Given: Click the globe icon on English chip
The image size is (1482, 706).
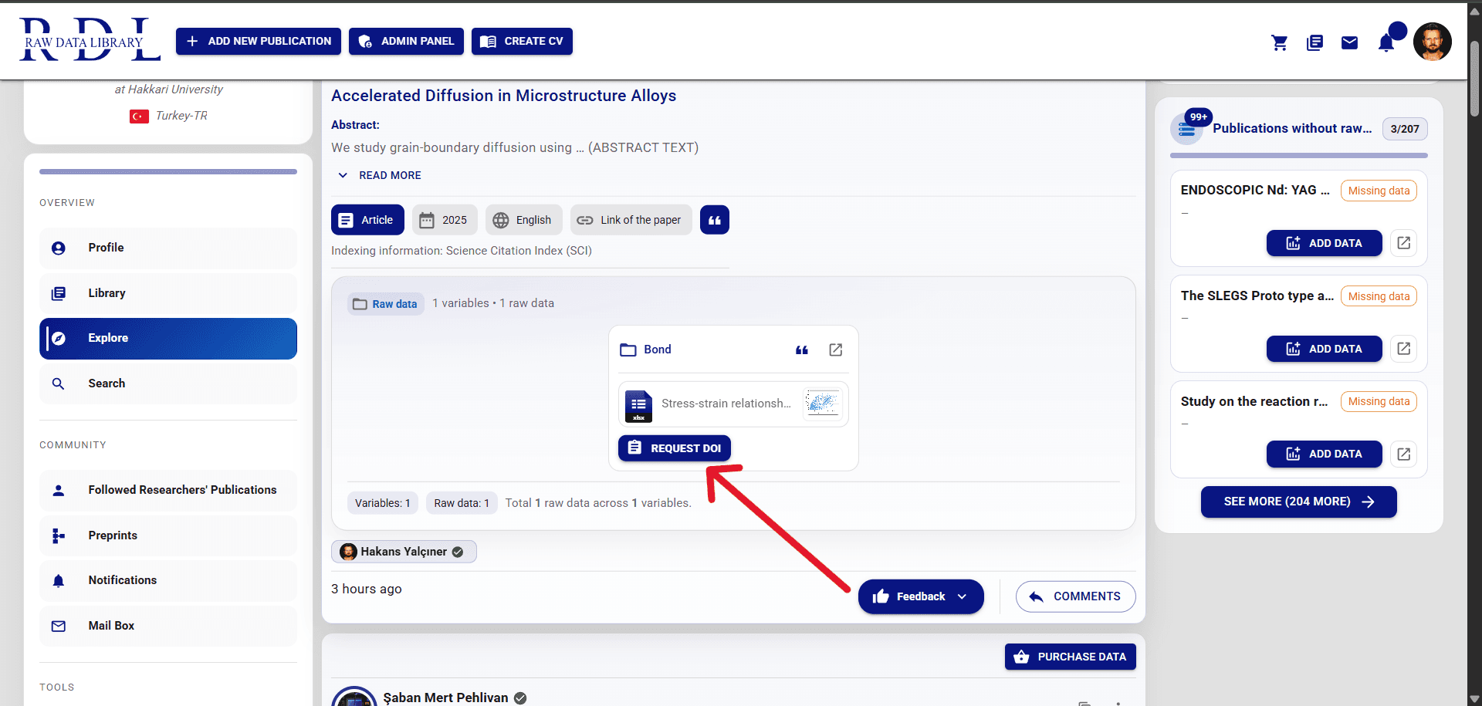Looking at the screenshot, I should (x=501, y=221).
